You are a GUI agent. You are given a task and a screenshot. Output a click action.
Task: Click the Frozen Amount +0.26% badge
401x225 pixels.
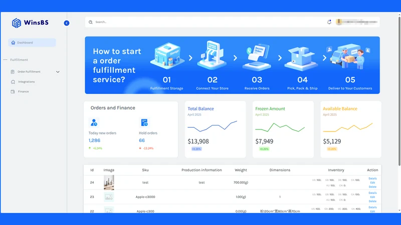(264, 149)
